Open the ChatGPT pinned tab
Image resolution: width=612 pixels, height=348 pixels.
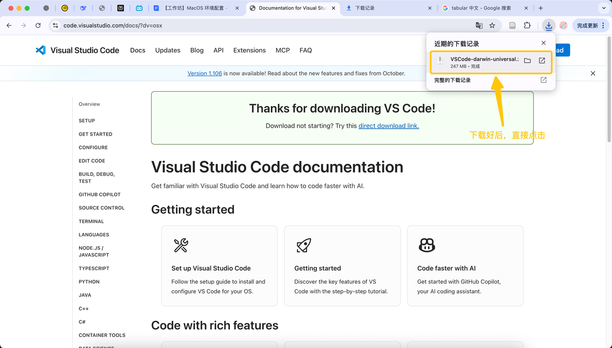(46, 8)
